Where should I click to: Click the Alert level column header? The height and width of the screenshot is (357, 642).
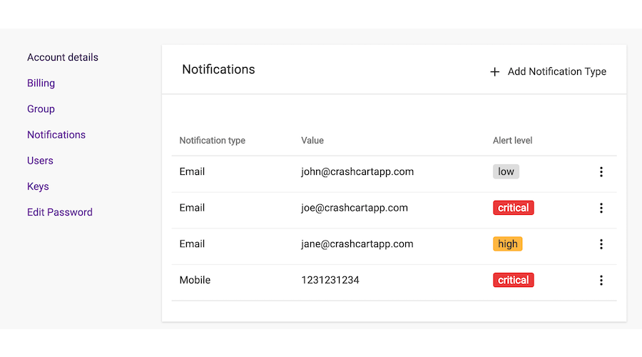click(512, 141)
